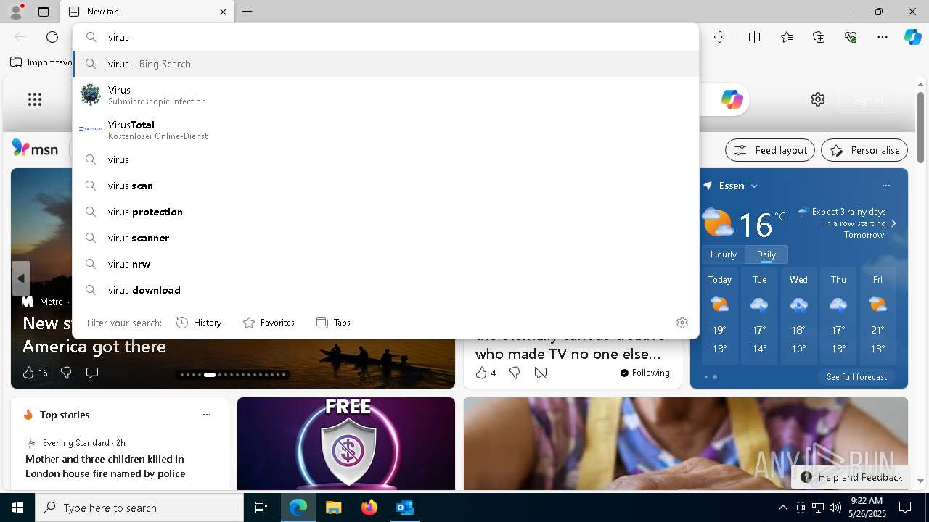
Task: Open the Windows Start menu
Action: [x=17, y=507]
